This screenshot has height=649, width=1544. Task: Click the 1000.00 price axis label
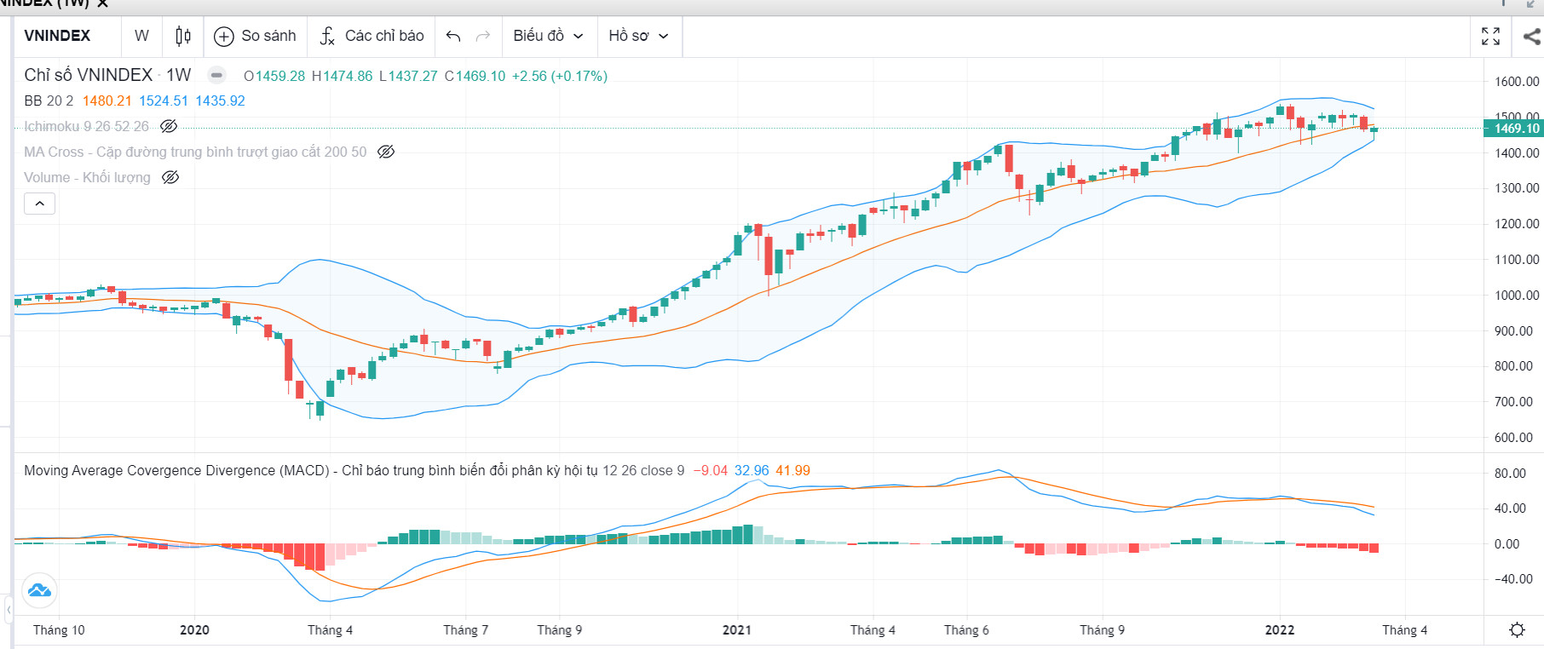[x=1517, y=296]
